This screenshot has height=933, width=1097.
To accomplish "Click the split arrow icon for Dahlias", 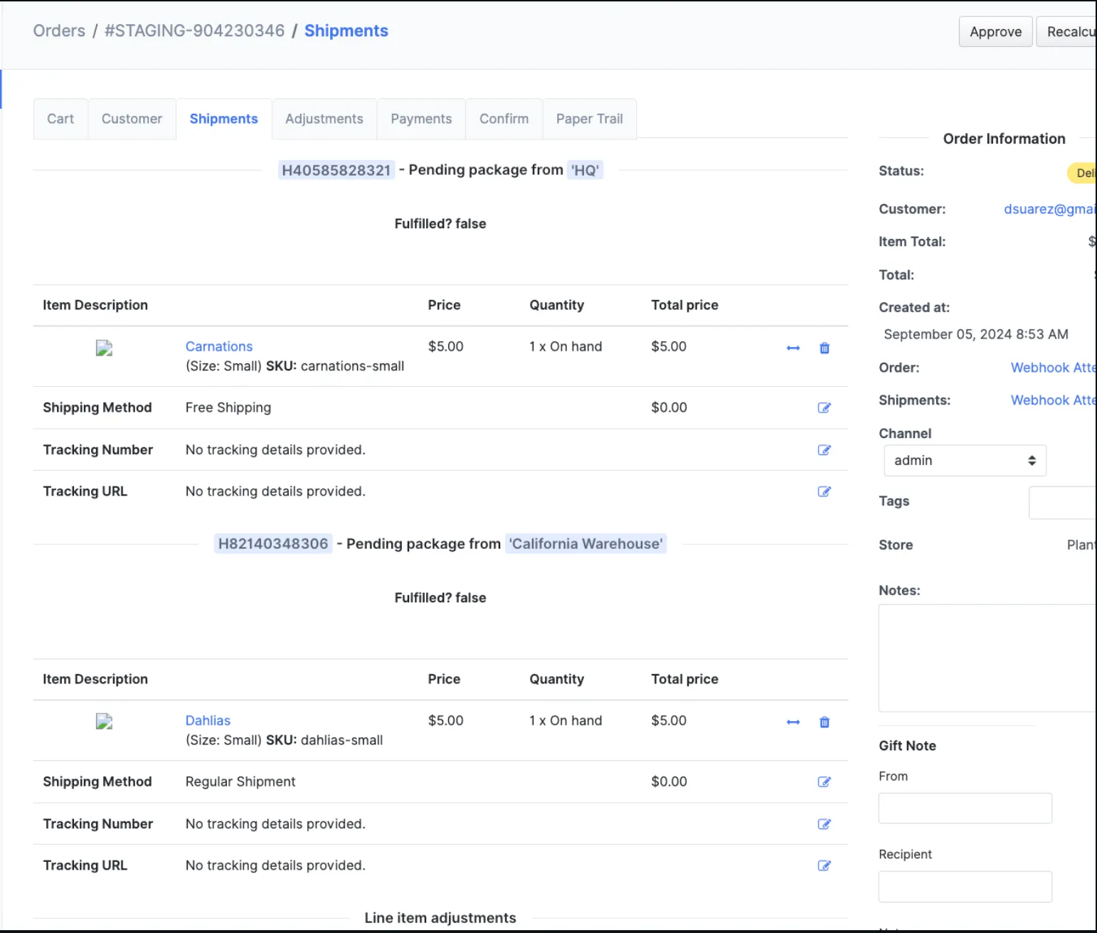I will 793,722.
